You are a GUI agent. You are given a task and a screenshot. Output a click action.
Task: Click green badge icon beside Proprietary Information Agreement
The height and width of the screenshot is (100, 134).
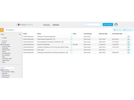67,53
